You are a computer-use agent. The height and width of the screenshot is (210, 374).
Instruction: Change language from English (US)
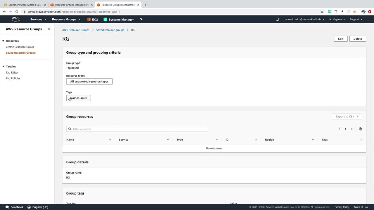[40, 207]
